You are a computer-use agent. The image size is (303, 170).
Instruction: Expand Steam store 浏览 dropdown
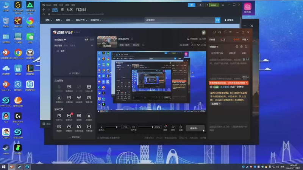pyautogui.click(x=49, y=20)
